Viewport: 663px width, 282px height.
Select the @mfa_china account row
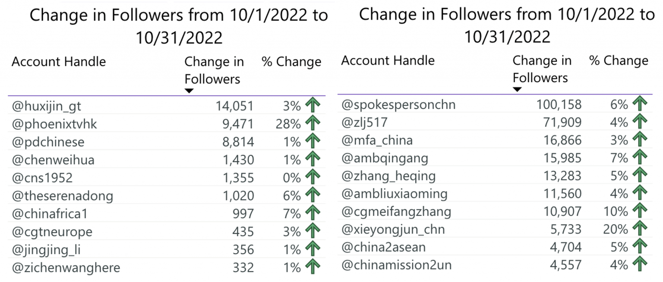click(495, 140)
